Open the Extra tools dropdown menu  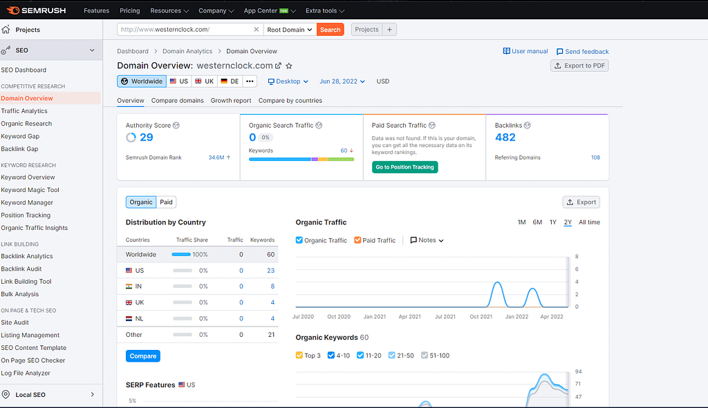coord(325,10)
